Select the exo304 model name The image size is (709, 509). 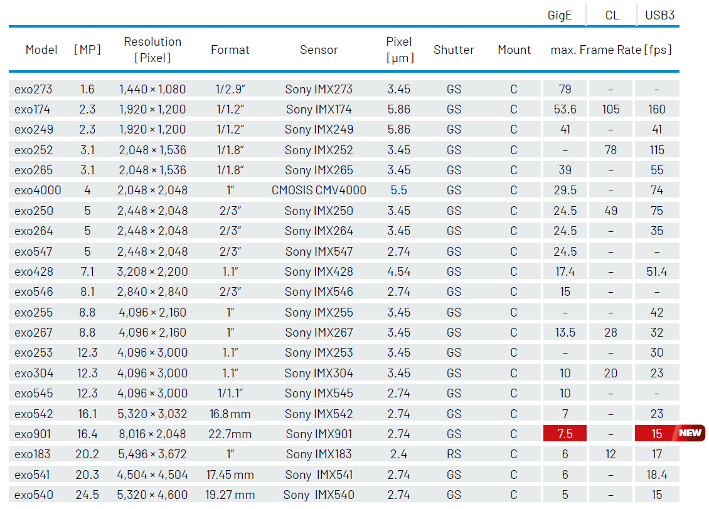click(x=33, y=373)
